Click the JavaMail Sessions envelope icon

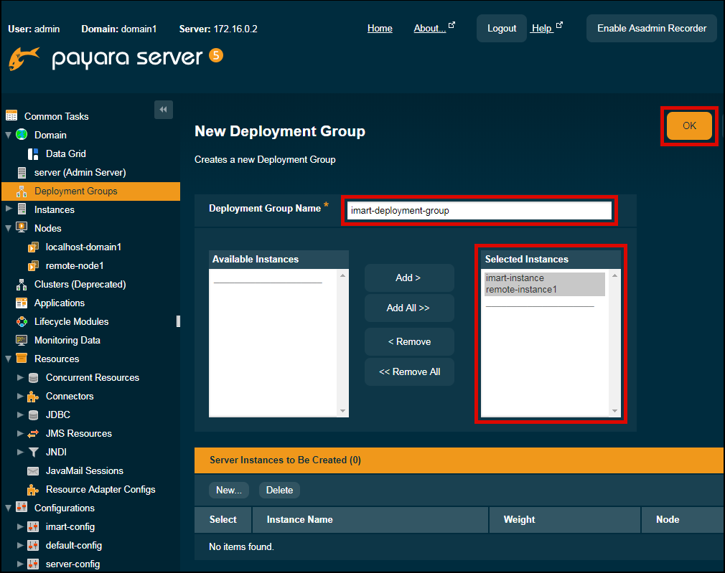33,470
